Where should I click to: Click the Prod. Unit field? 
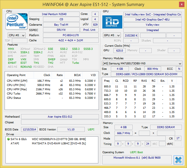point(89,30)
